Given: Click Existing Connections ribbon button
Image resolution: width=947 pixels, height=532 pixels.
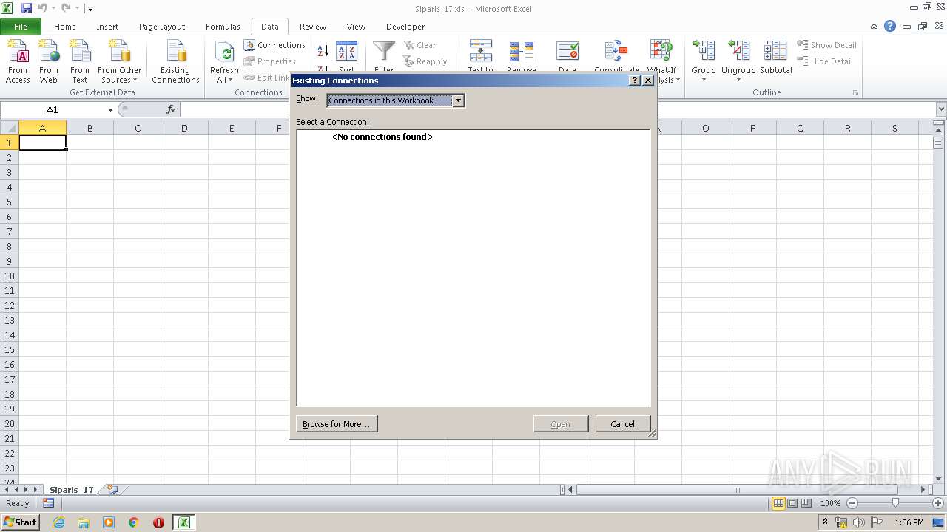Looking at the screenshot, I should pyautogui.click(x=175, y=62).
